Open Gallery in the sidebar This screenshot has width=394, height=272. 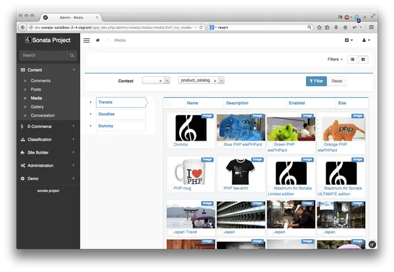(x=37, y=106)
